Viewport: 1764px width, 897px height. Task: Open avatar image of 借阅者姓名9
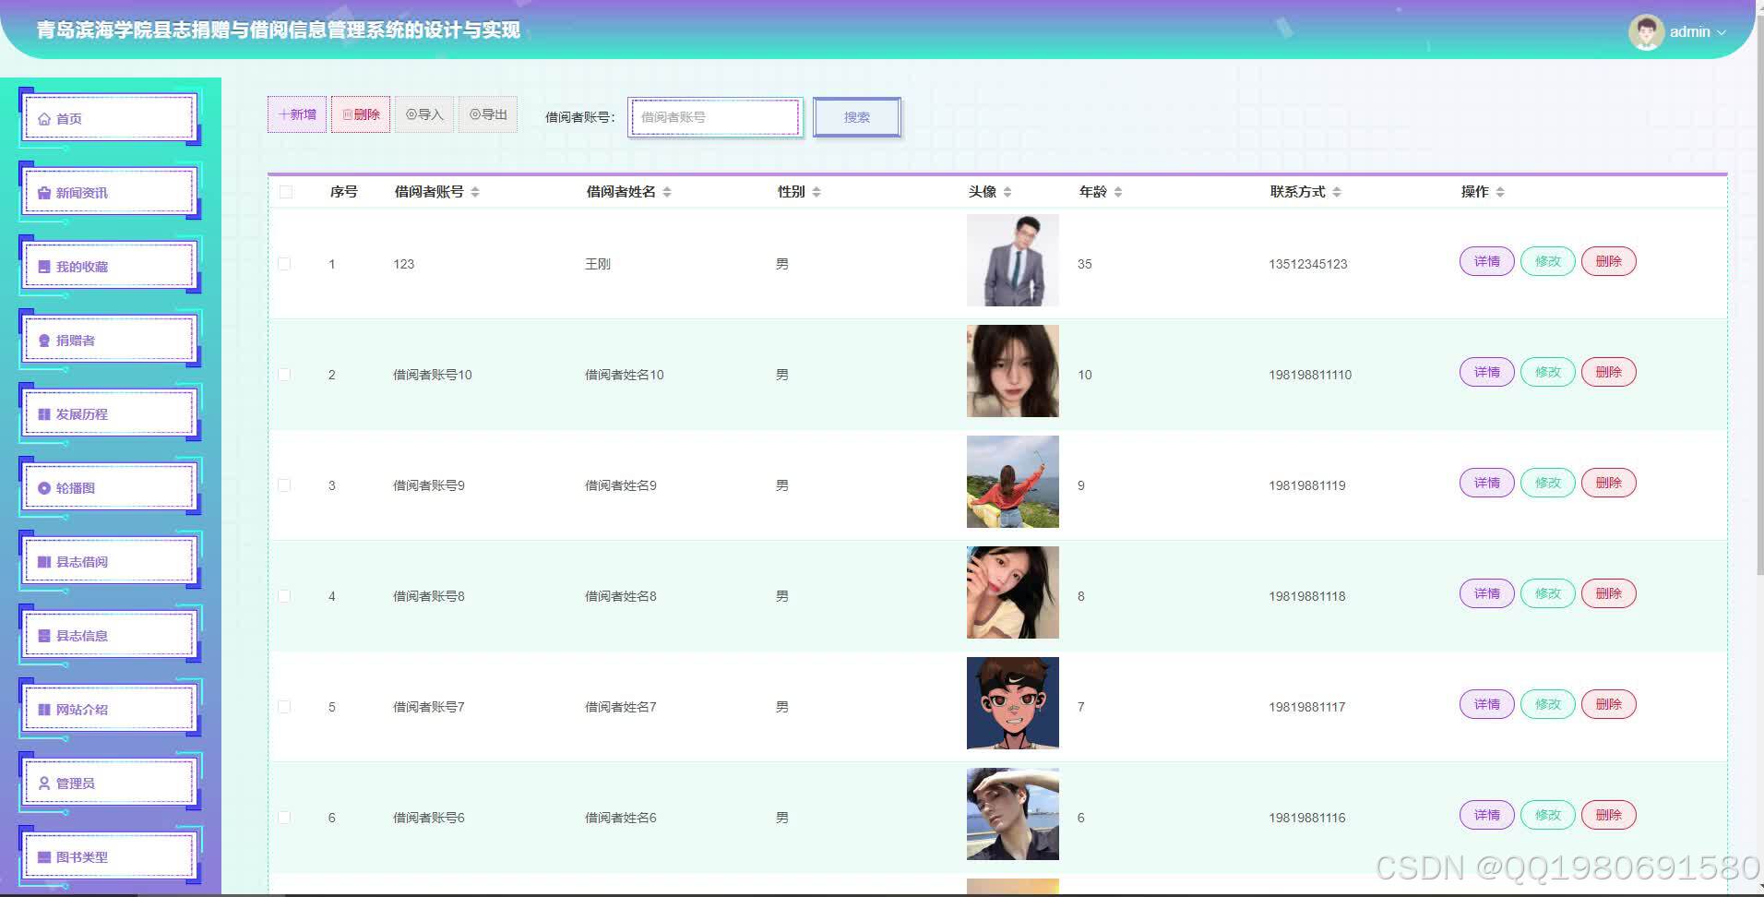(1013, 482)
